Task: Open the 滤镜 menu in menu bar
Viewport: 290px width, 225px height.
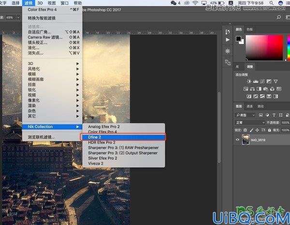Action: pos(29,3)
